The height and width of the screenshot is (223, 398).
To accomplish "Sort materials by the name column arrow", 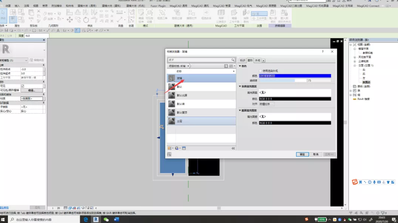I will 234,71.
